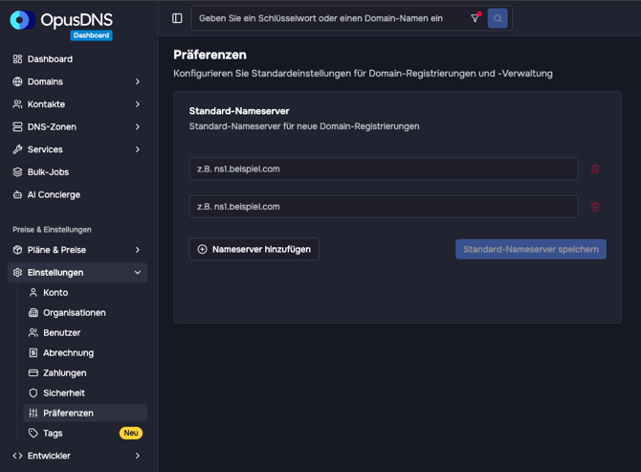The height and width of the screenshot is (472, 641).
Task: Click the Bulk-Jobs layers icon
Action: point(17,172)
